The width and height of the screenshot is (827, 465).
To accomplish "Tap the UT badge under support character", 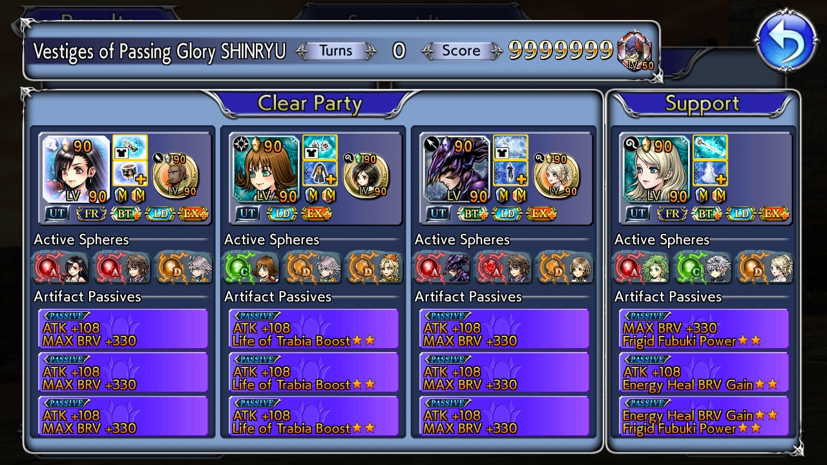I will [x=638, y=213].
